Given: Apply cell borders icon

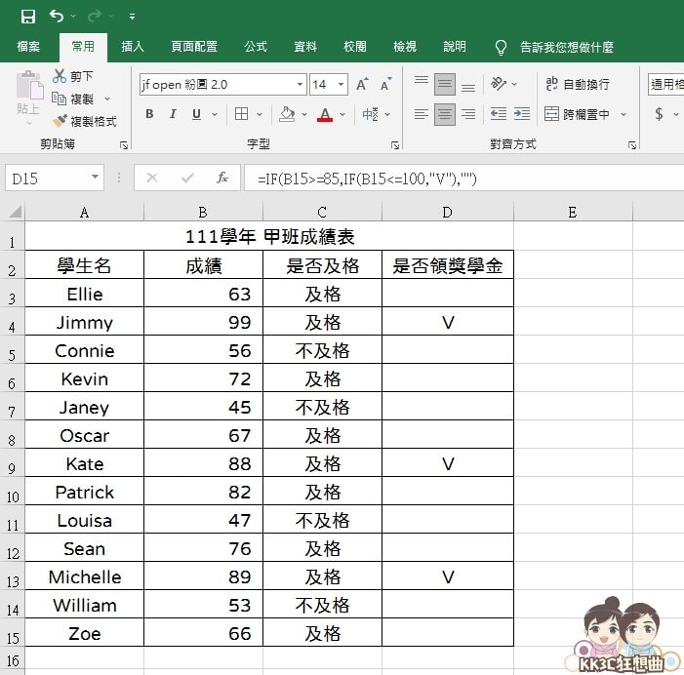Looking at the screenshot, I should pos(241,114).
